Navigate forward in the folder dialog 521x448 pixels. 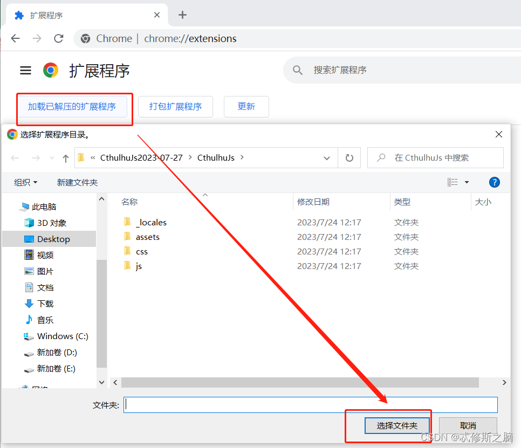tap(36, 158)
